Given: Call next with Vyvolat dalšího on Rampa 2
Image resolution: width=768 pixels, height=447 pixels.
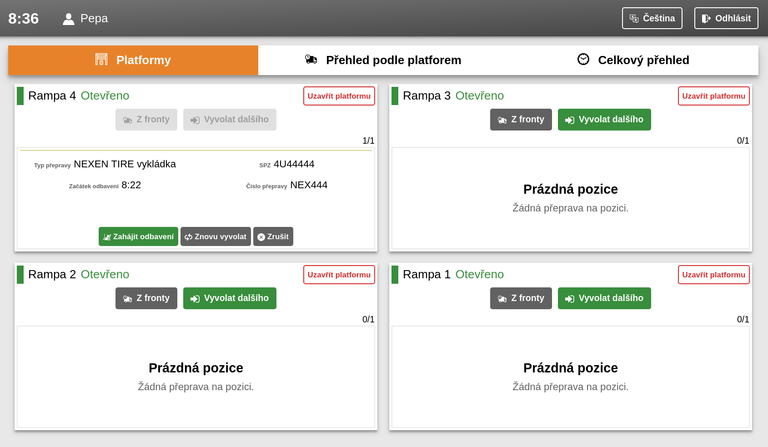Looking at the screenshot, I should point(230,298).
